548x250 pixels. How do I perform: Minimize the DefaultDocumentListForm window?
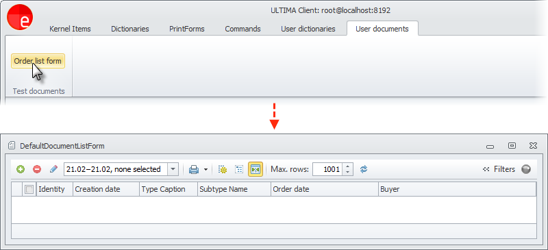point(490,146)
